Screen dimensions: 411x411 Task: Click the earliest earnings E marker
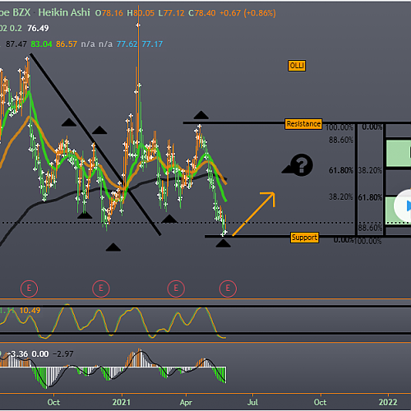29,289
